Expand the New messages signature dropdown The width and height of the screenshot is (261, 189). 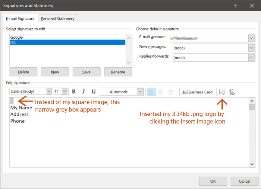pos(251,48)
